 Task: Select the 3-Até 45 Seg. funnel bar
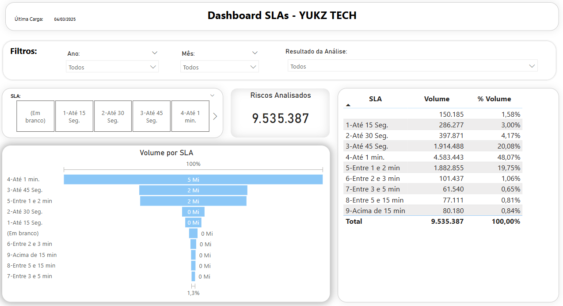(x=193, y=190)
